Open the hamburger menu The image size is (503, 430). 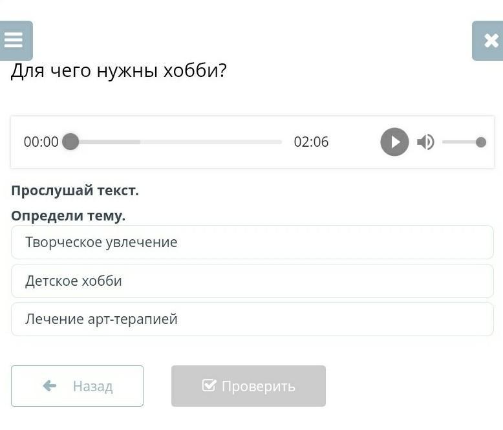(14, 41)
